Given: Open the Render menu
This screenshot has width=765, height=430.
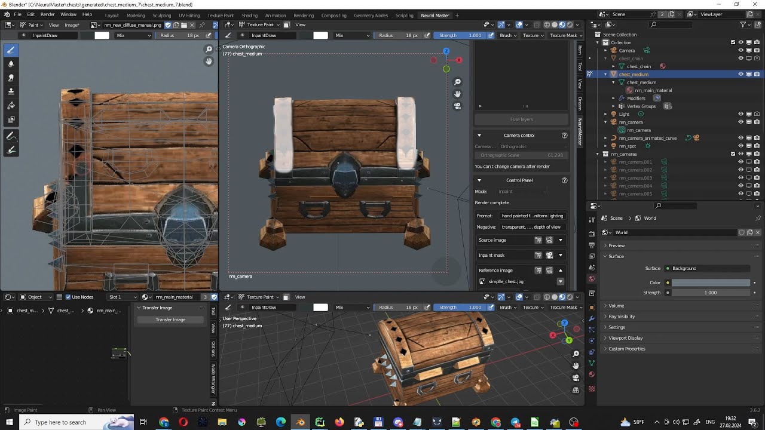Looking at the screenshot, I should point(47,14).
